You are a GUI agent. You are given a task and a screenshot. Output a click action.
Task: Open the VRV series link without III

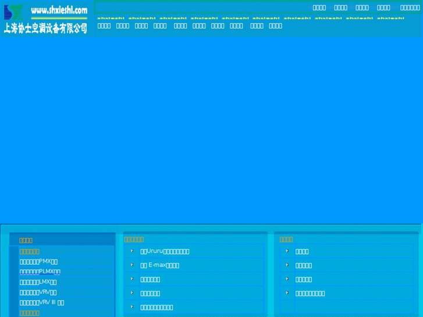tap(38, 292)
